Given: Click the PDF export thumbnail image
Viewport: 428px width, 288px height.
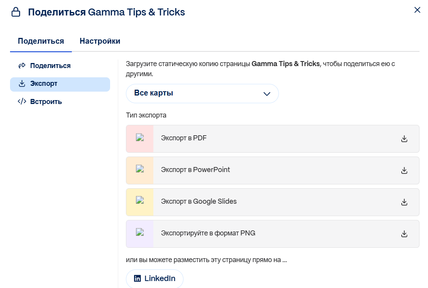Looking at the screenshot, I should tap(139, 138).
